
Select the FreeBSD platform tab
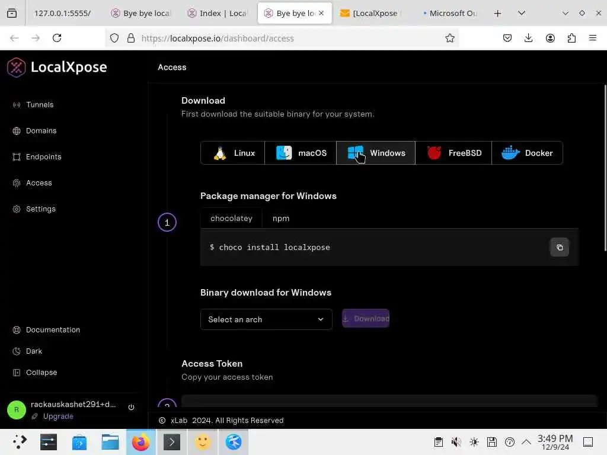453,153
